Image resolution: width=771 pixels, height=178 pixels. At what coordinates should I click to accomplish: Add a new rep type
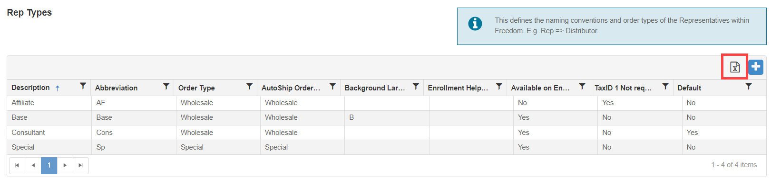(756, 67)
